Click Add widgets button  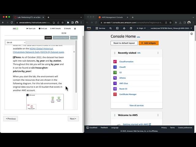tap(149, 43)
